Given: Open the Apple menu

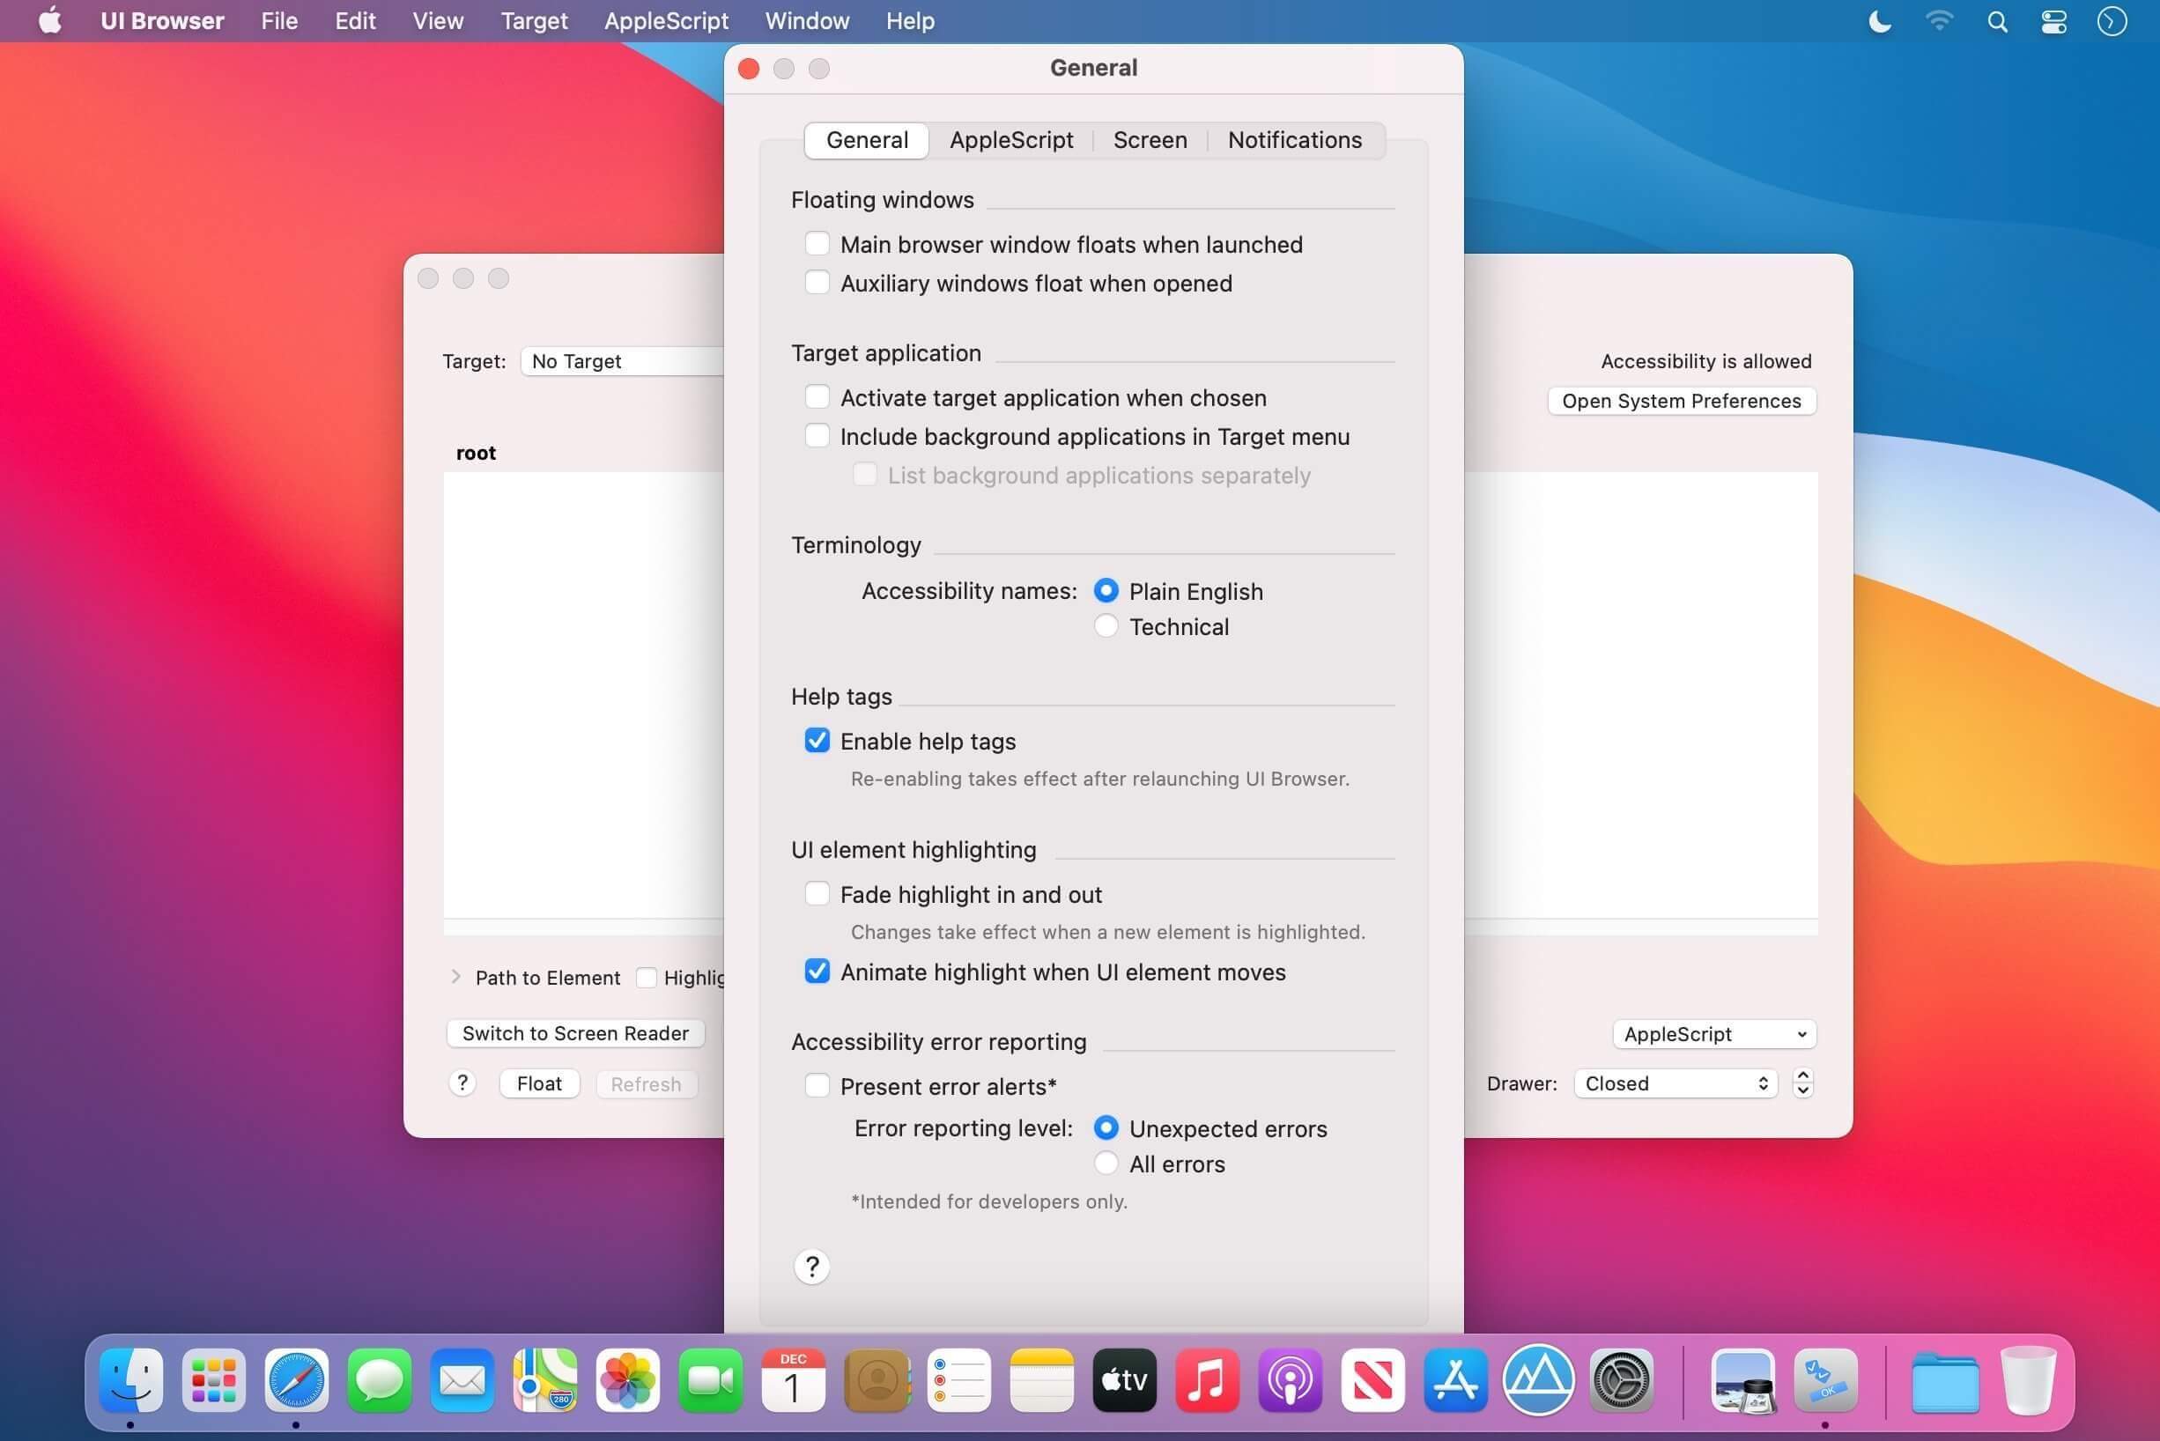Looking at the screenshot, I should [50, 20].
